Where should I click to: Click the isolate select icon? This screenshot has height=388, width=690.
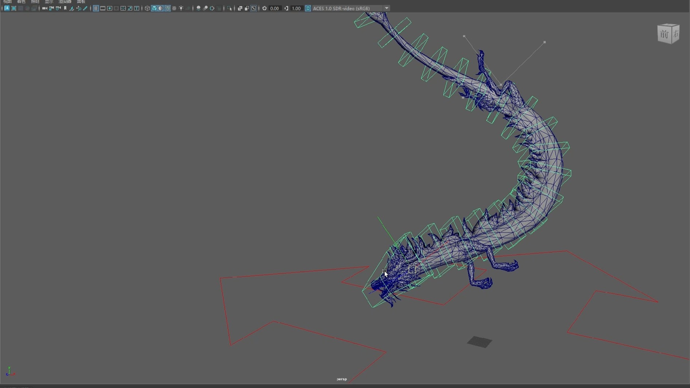point(230,8)
